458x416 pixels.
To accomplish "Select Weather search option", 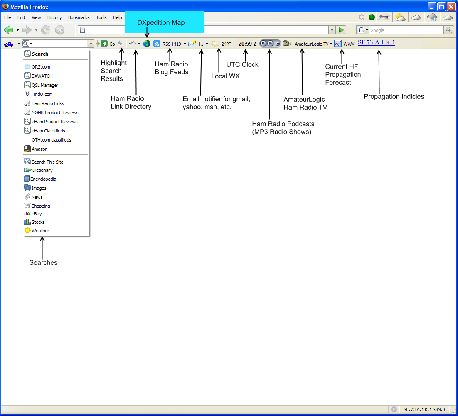I will pos(56,231).
